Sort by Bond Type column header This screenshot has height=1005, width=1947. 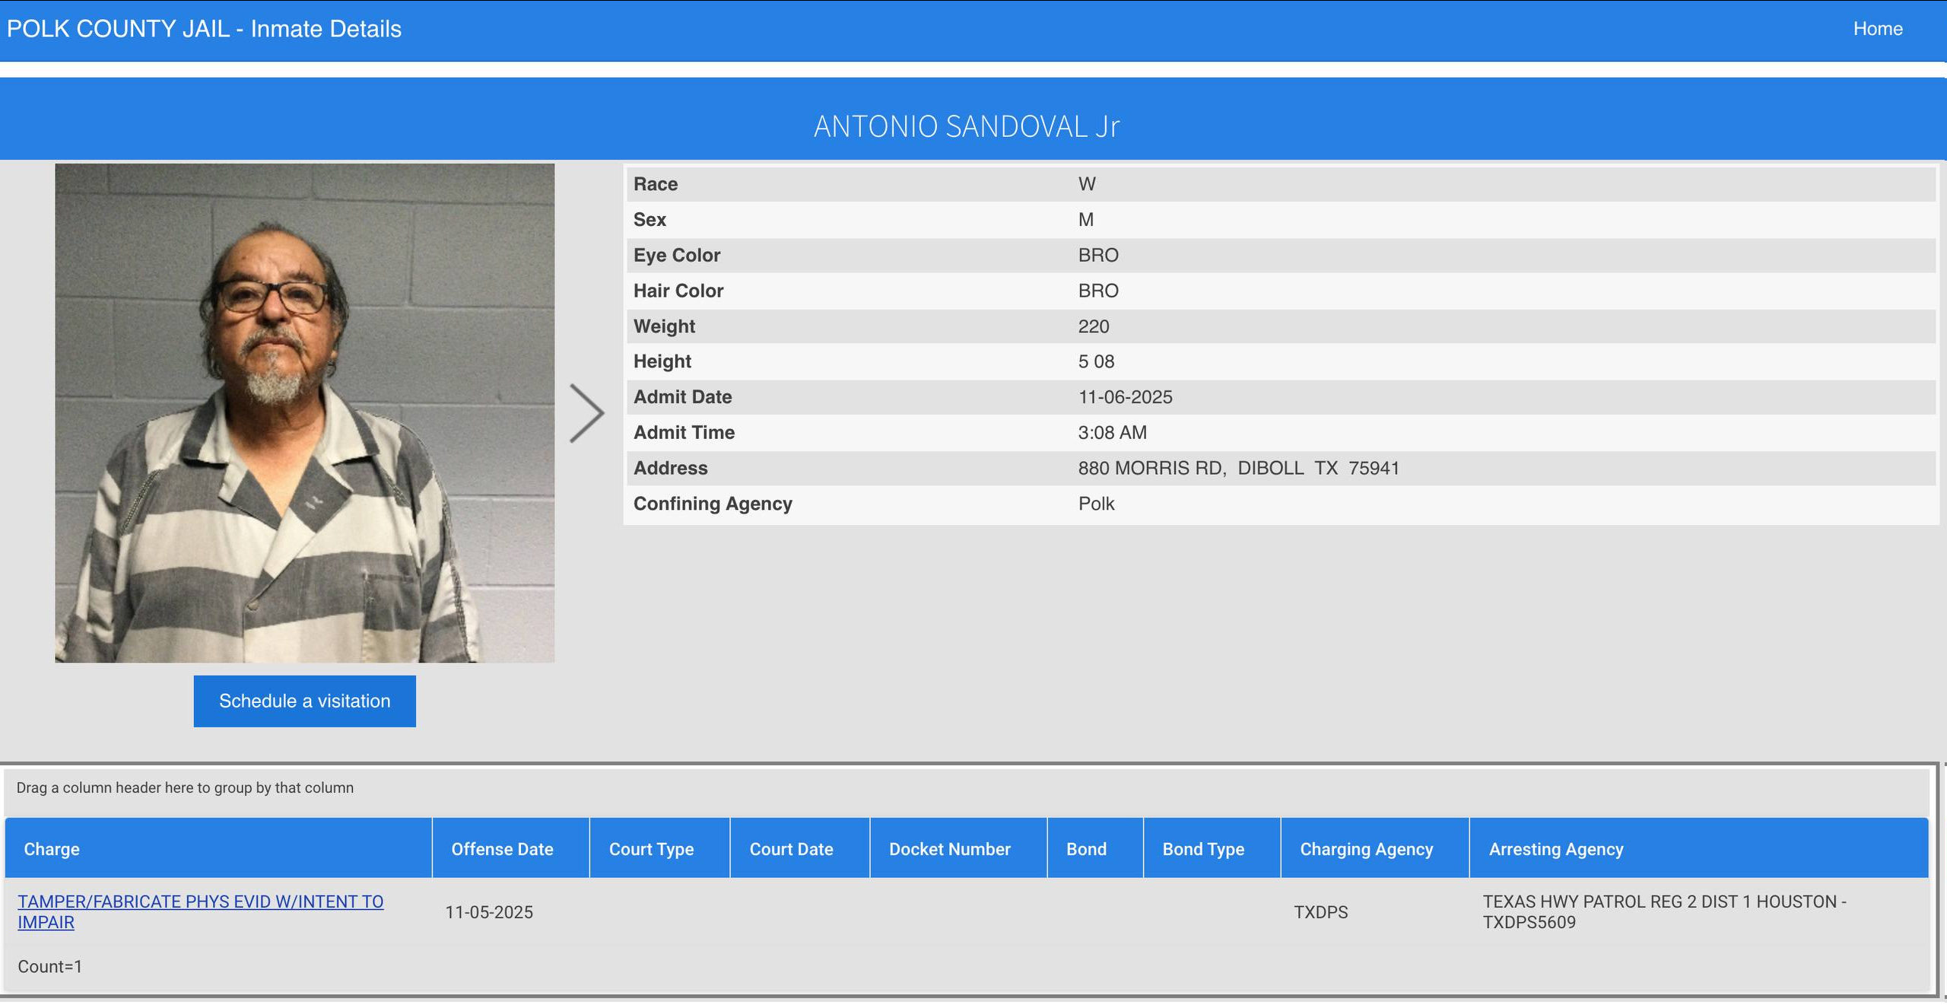coord(1203,849)
